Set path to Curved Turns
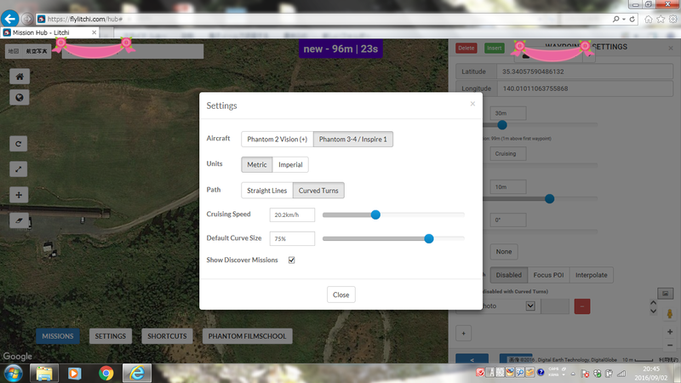 (318, 190)
